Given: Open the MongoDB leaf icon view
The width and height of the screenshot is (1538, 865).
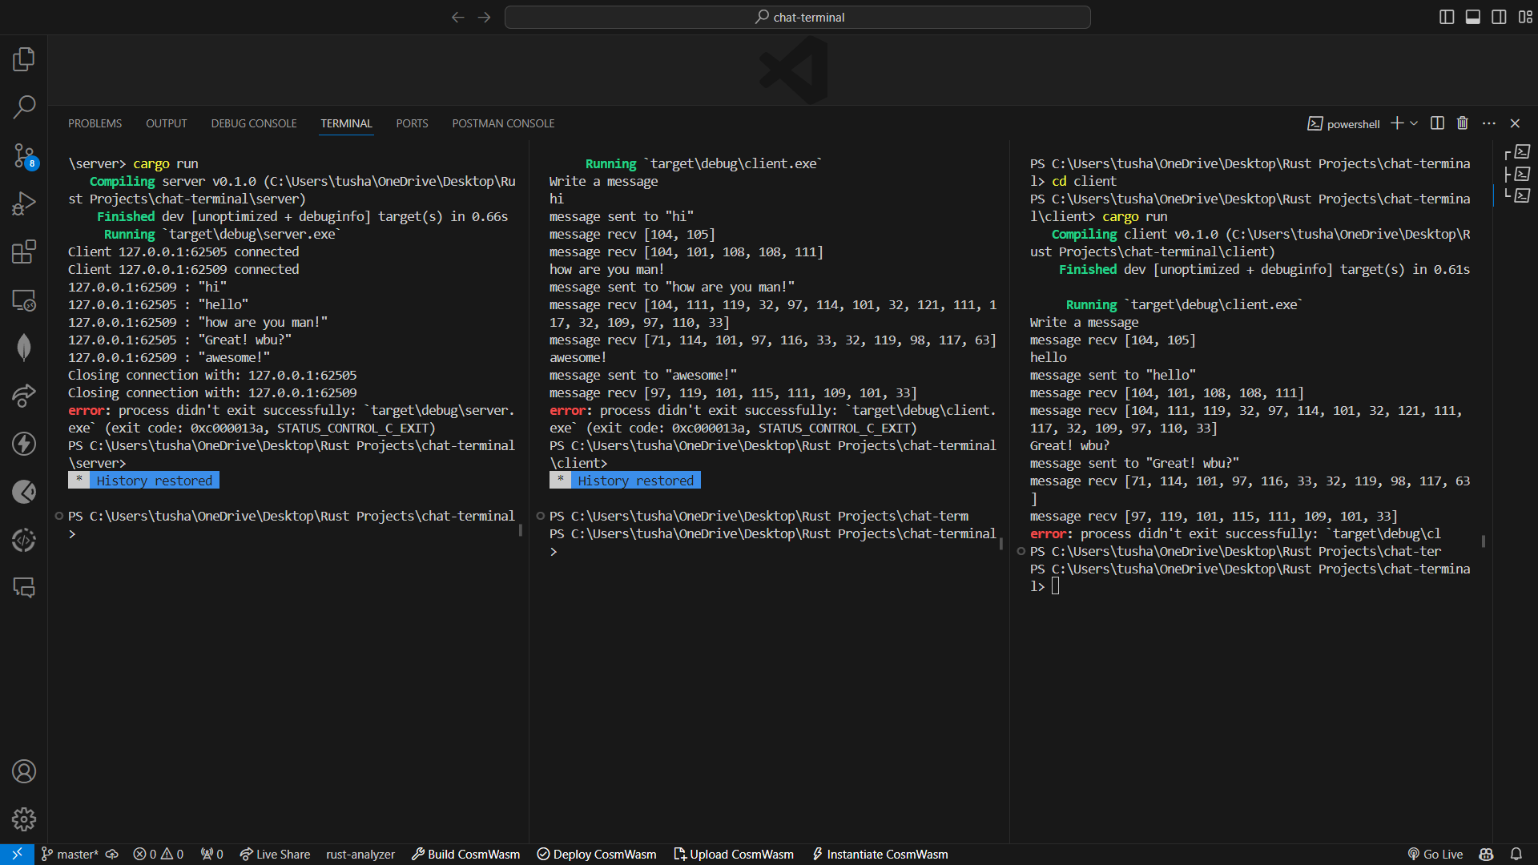Looking at the screenshot, I should pos(24,348).
